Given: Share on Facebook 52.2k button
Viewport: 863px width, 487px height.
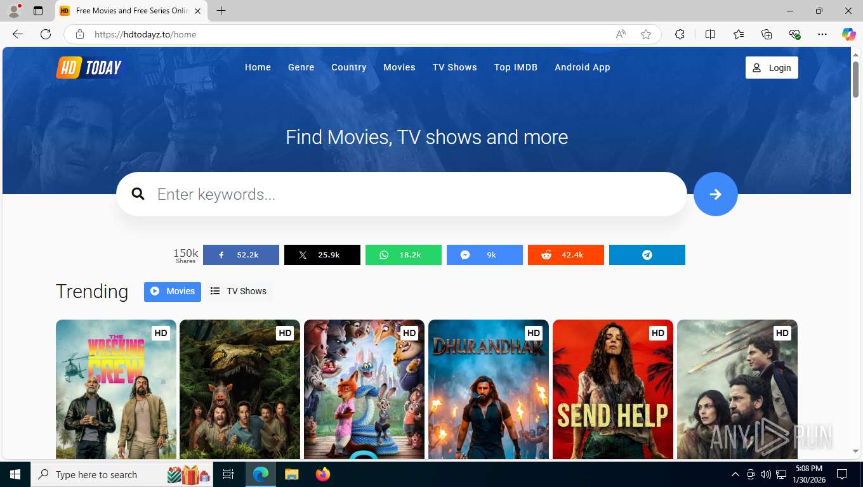Looking at the screenshot, I should pyautogui.click(x=241, y=255).
